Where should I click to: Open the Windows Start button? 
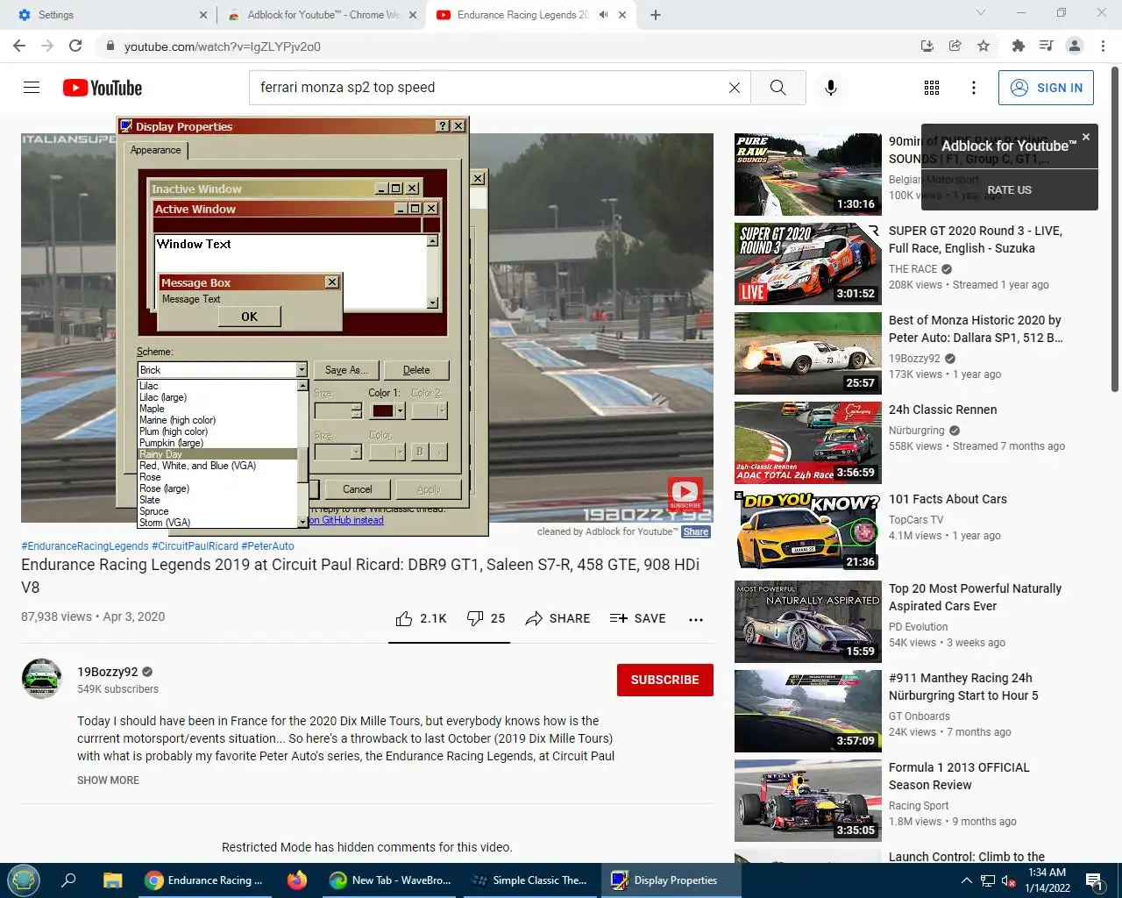pyautogui.click(x=23, y=880)
